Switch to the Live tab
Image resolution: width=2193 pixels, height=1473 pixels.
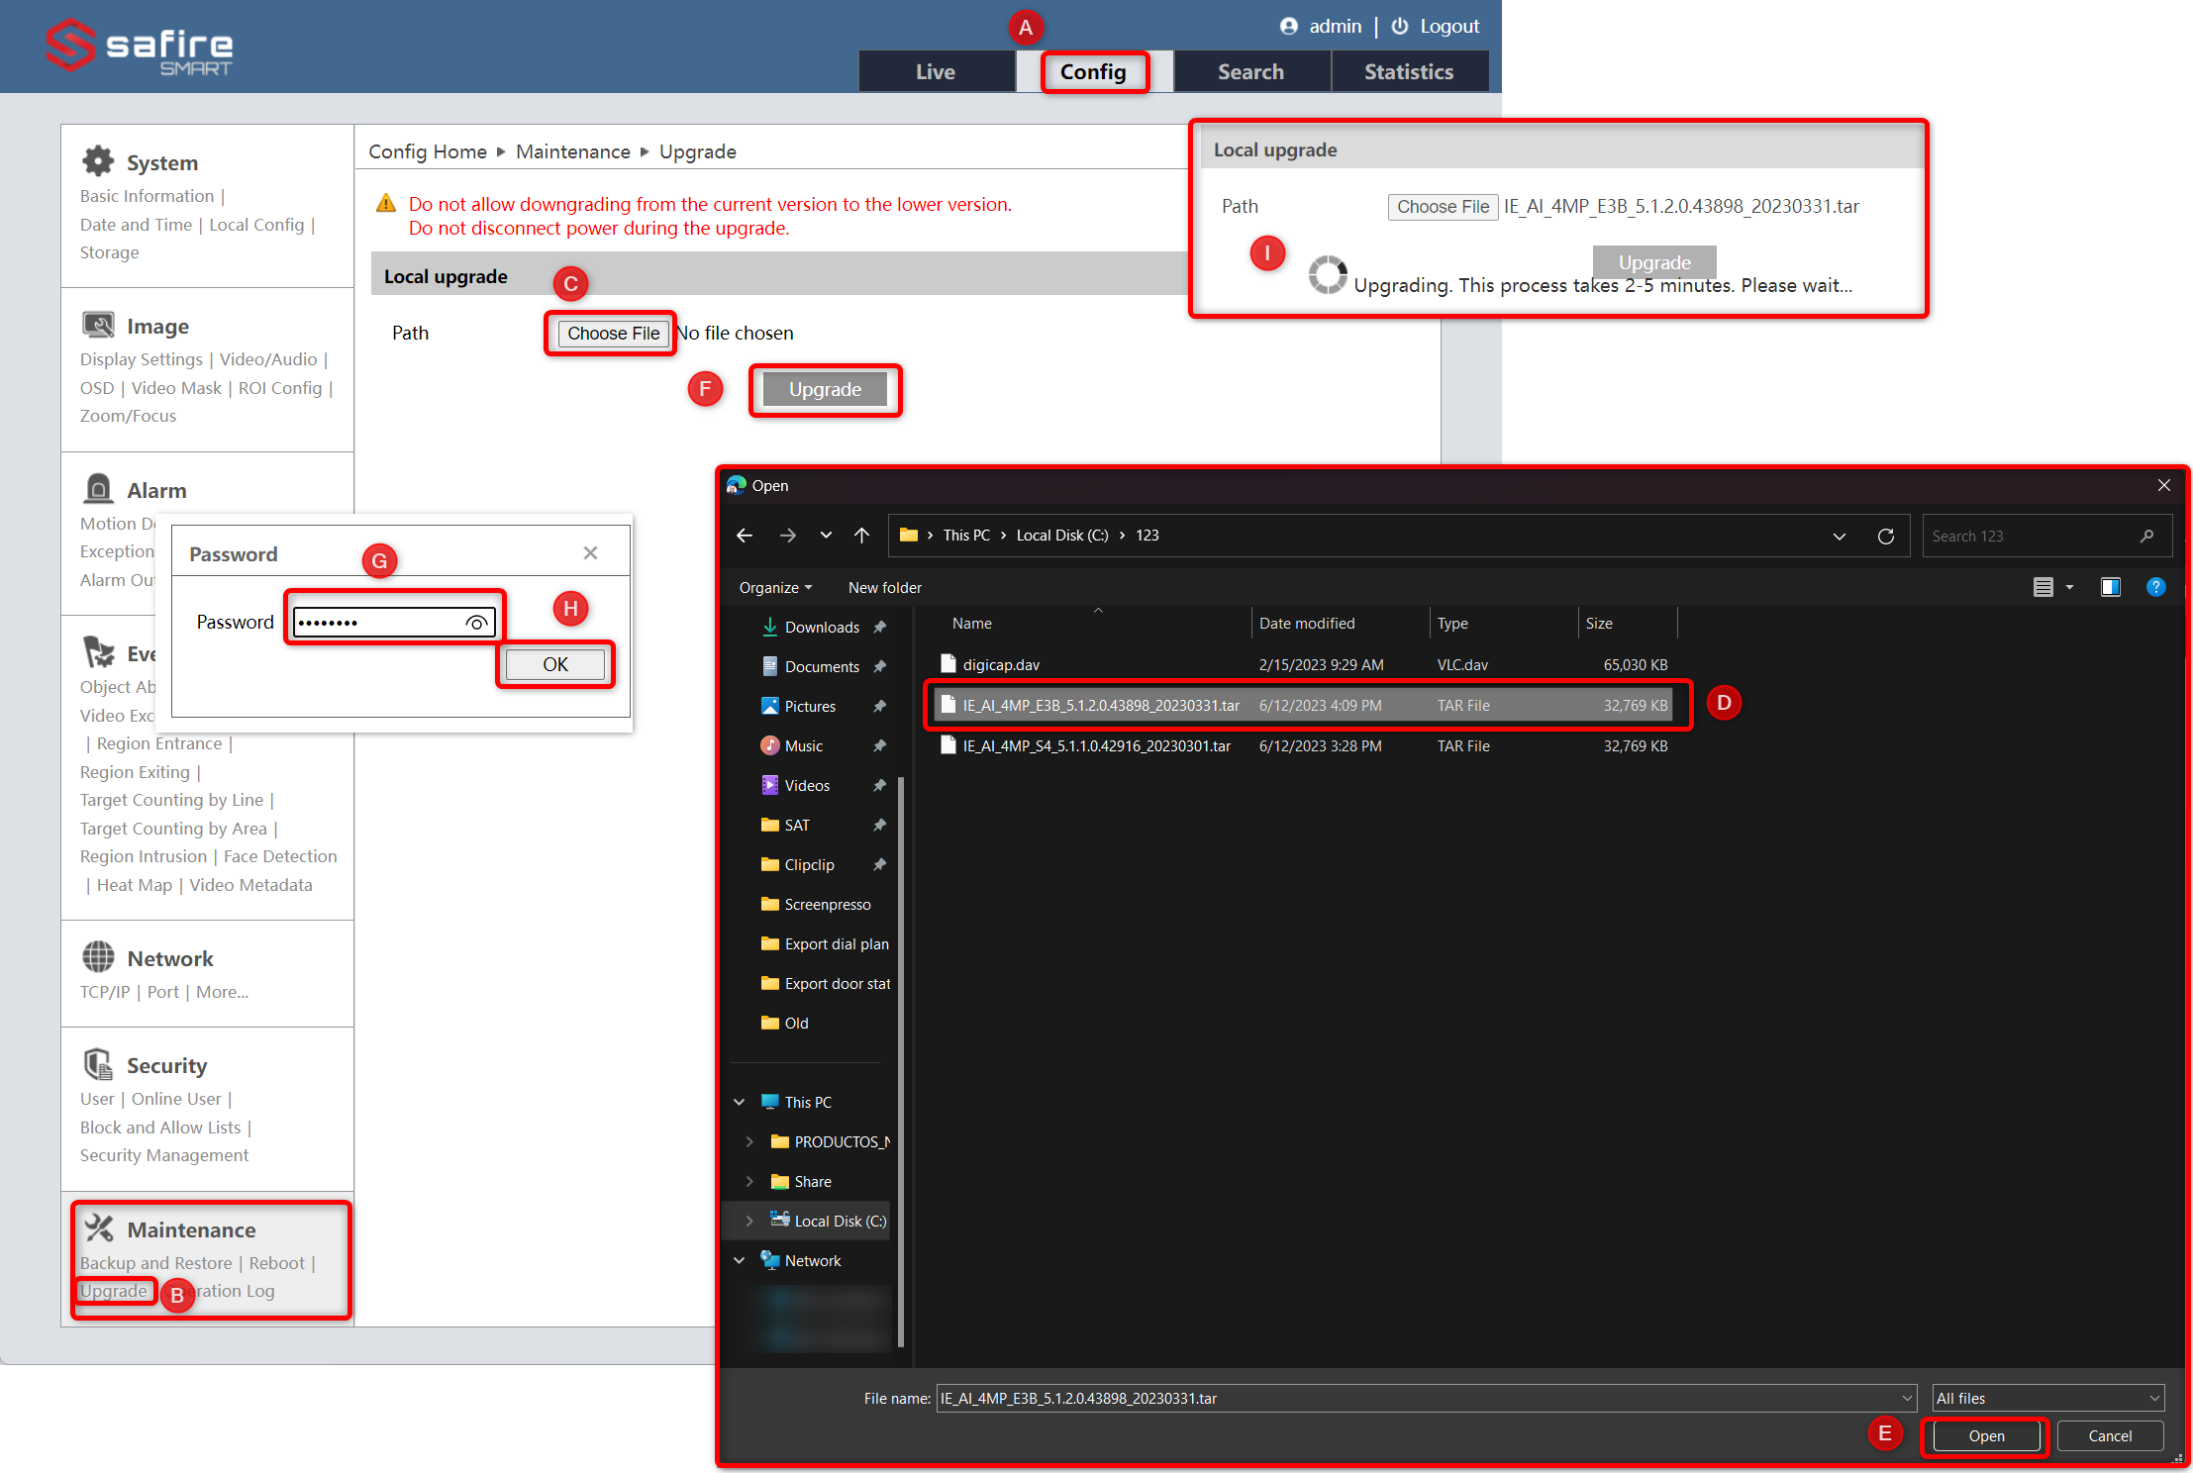coord(935,71)
